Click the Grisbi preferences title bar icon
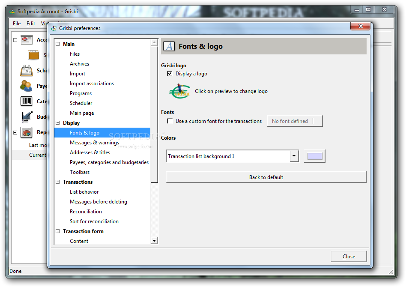The height and width of the screenshot is (287, 406). [x=54, y=28]
